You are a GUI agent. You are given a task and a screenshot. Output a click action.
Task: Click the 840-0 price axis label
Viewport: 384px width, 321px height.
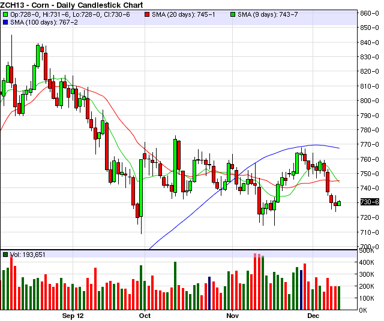click(370, 43)
